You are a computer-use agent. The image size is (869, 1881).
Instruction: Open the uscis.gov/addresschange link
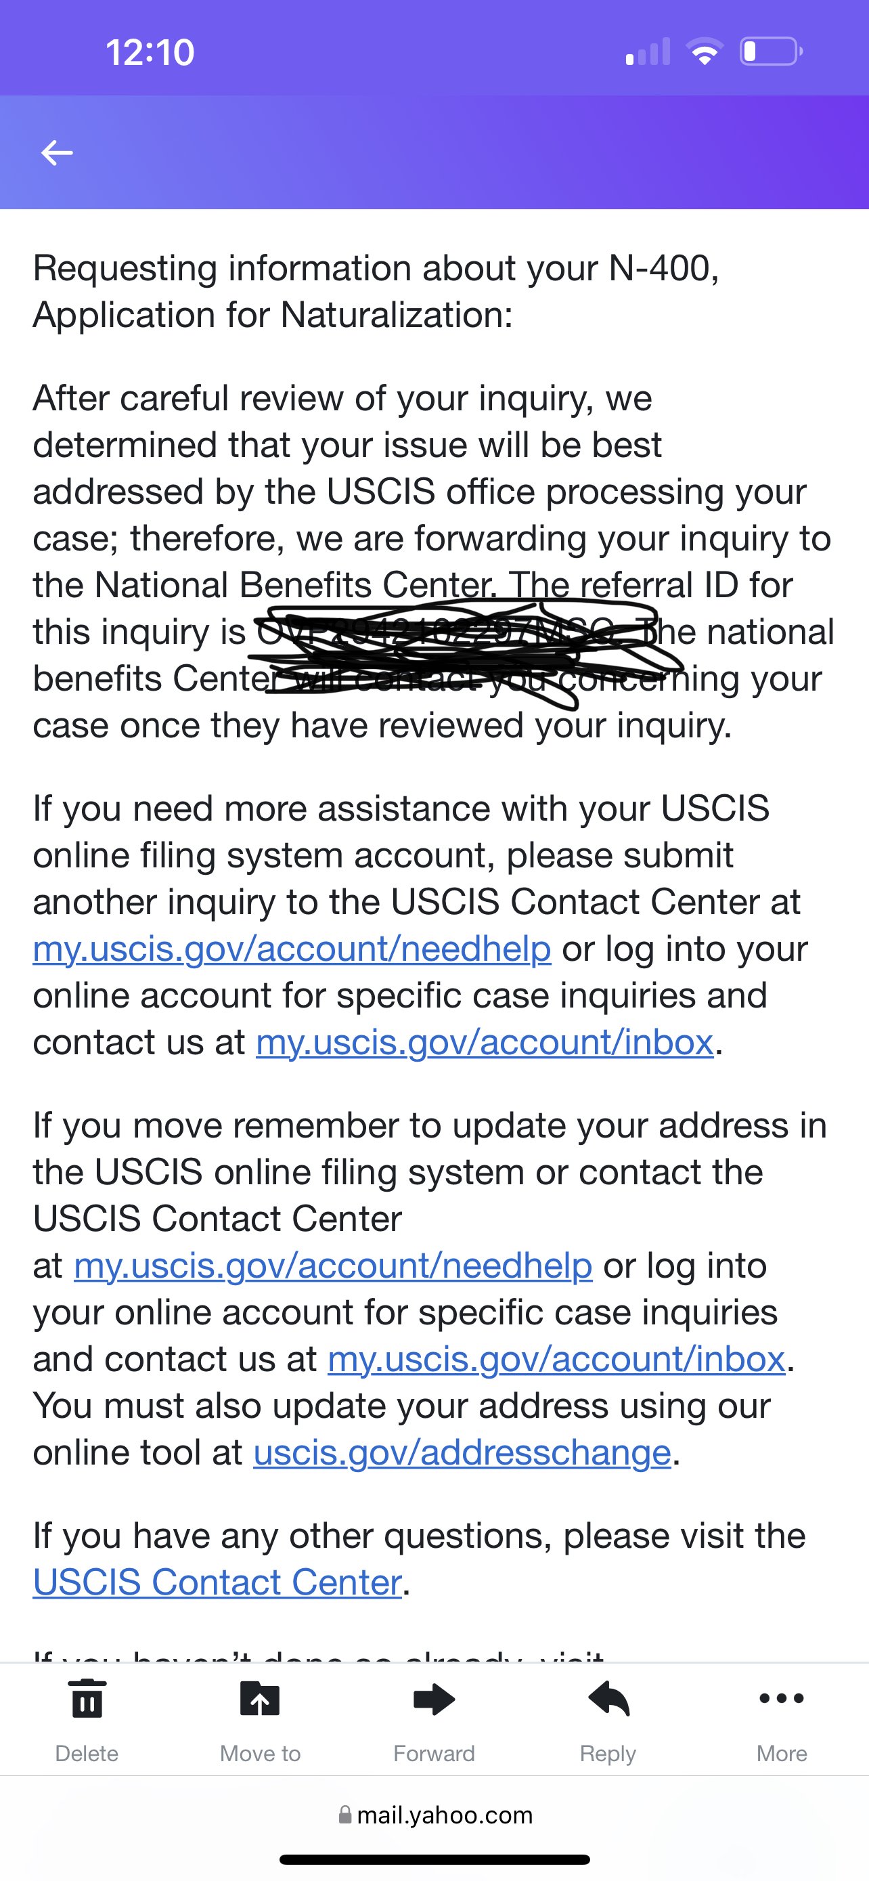pyautogui.click(x=462, y=1452)
